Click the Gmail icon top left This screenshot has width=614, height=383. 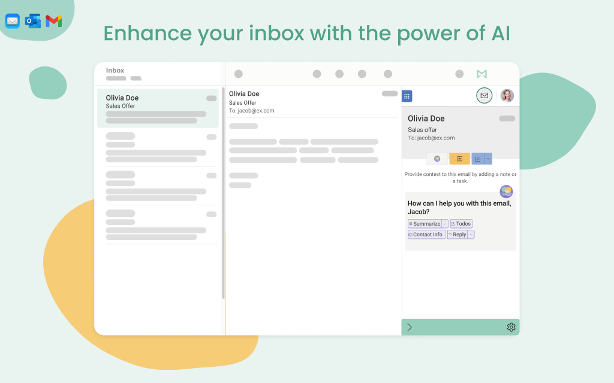tap(54, 21)
